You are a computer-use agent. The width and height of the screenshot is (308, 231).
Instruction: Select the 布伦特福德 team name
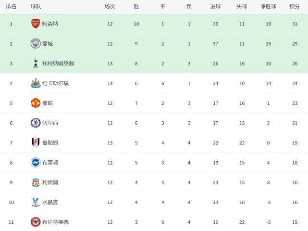(55, 222)
